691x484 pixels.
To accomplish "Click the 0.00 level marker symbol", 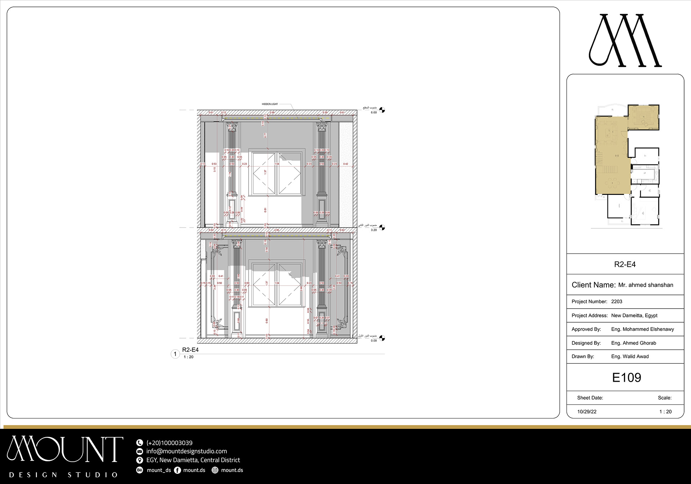I will click(382, 338).
